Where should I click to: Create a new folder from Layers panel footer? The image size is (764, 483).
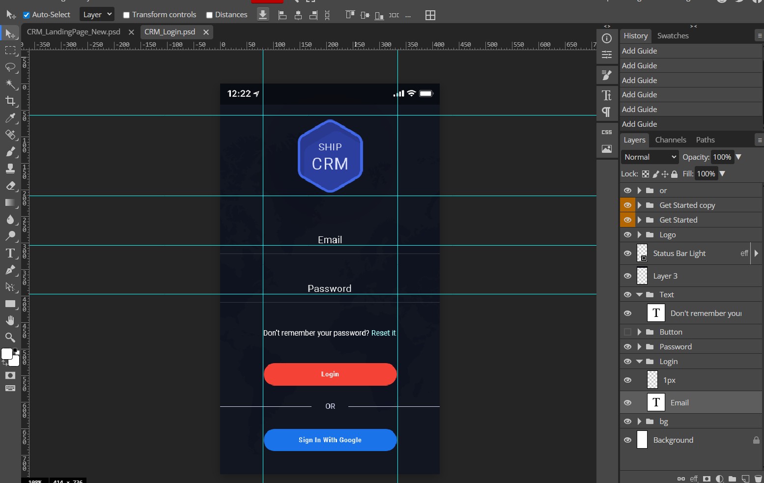(x=732, y=479)
